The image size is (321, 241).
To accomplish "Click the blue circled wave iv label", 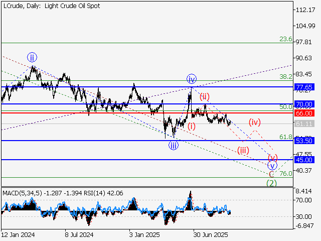I will (x=192, y=79).
